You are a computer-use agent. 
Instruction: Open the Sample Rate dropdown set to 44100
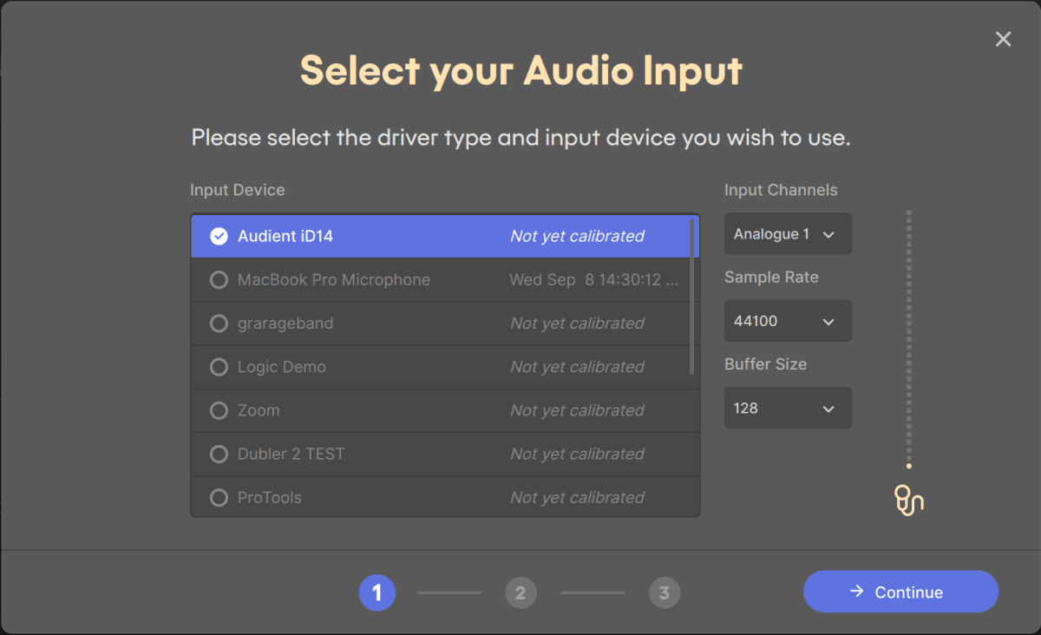[788, 320]
